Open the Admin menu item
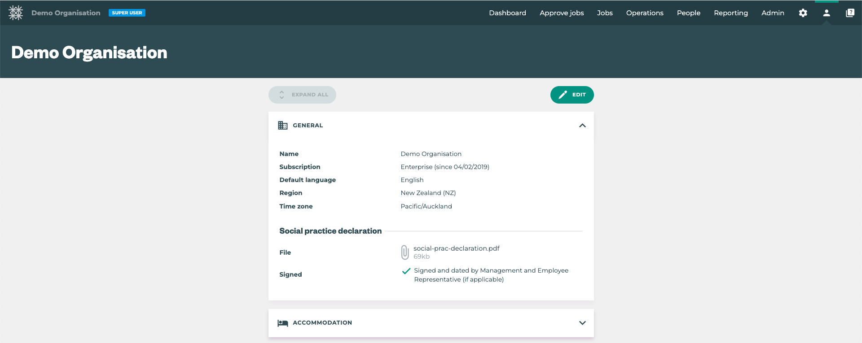Viewport: 862px width, 343px height. 772,13
